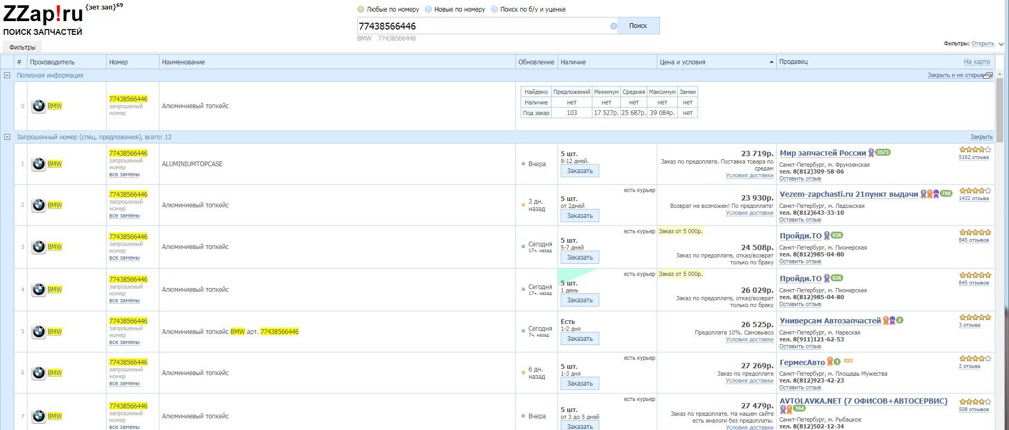Click the BMW logo in row 1
The image size is (1009, 430).
click(39, 164)
